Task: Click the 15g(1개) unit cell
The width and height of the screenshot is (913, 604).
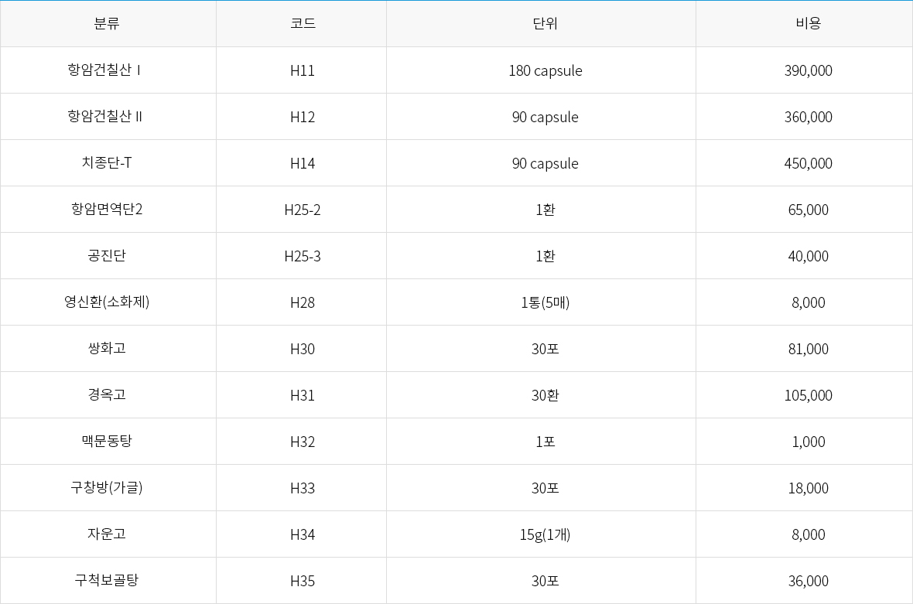Action: coord(545,534)
